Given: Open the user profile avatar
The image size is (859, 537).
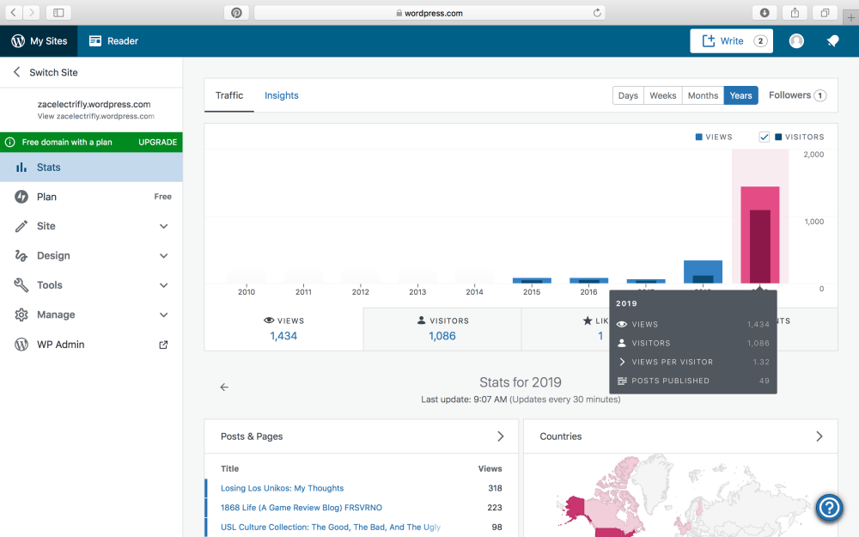Looking at the screenshot, I should [796, 41].
